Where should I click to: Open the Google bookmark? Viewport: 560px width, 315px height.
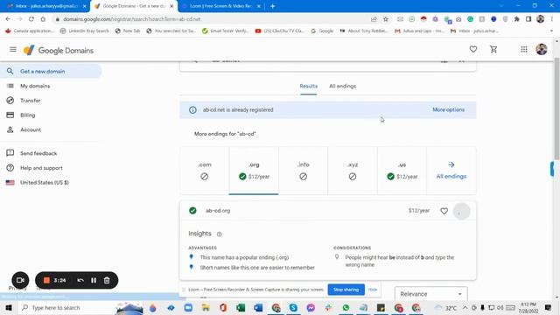pos(322,31)
